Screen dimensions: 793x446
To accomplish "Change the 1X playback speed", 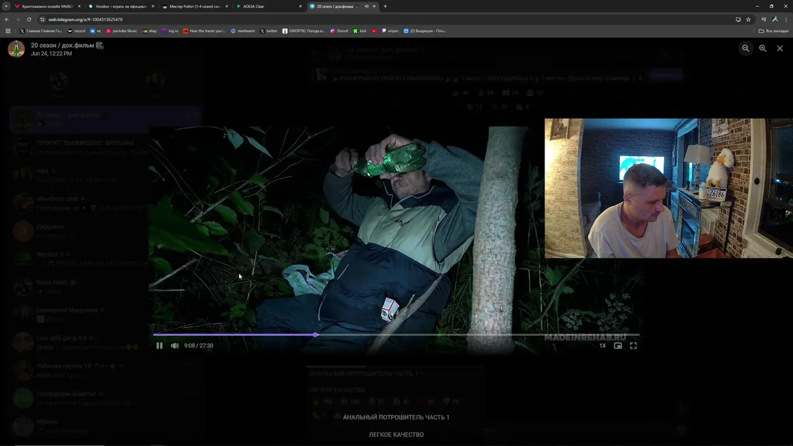I will 602,346.
